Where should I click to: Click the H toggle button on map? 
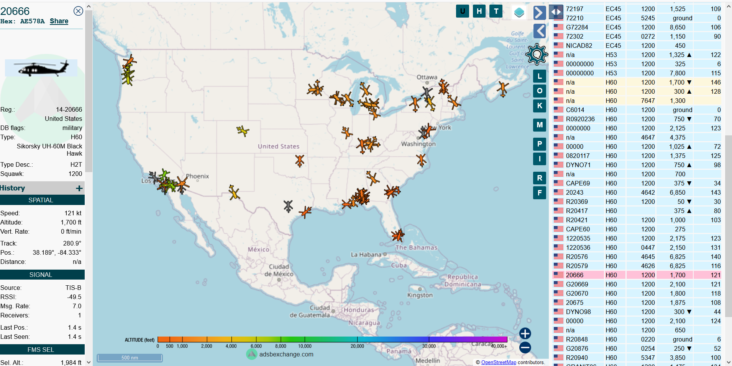[x=479, y=11]
